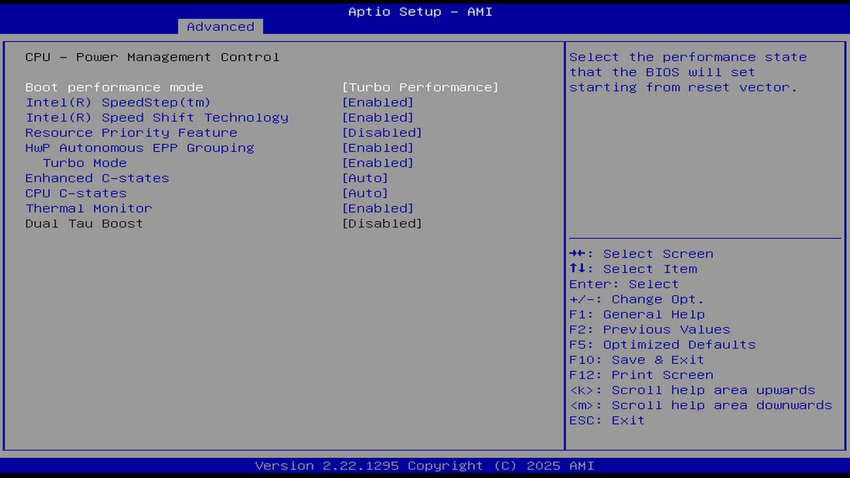Change Turbo Mode Enabled value
The width and height of the screenshot is (850, 478).
[378, 163]
